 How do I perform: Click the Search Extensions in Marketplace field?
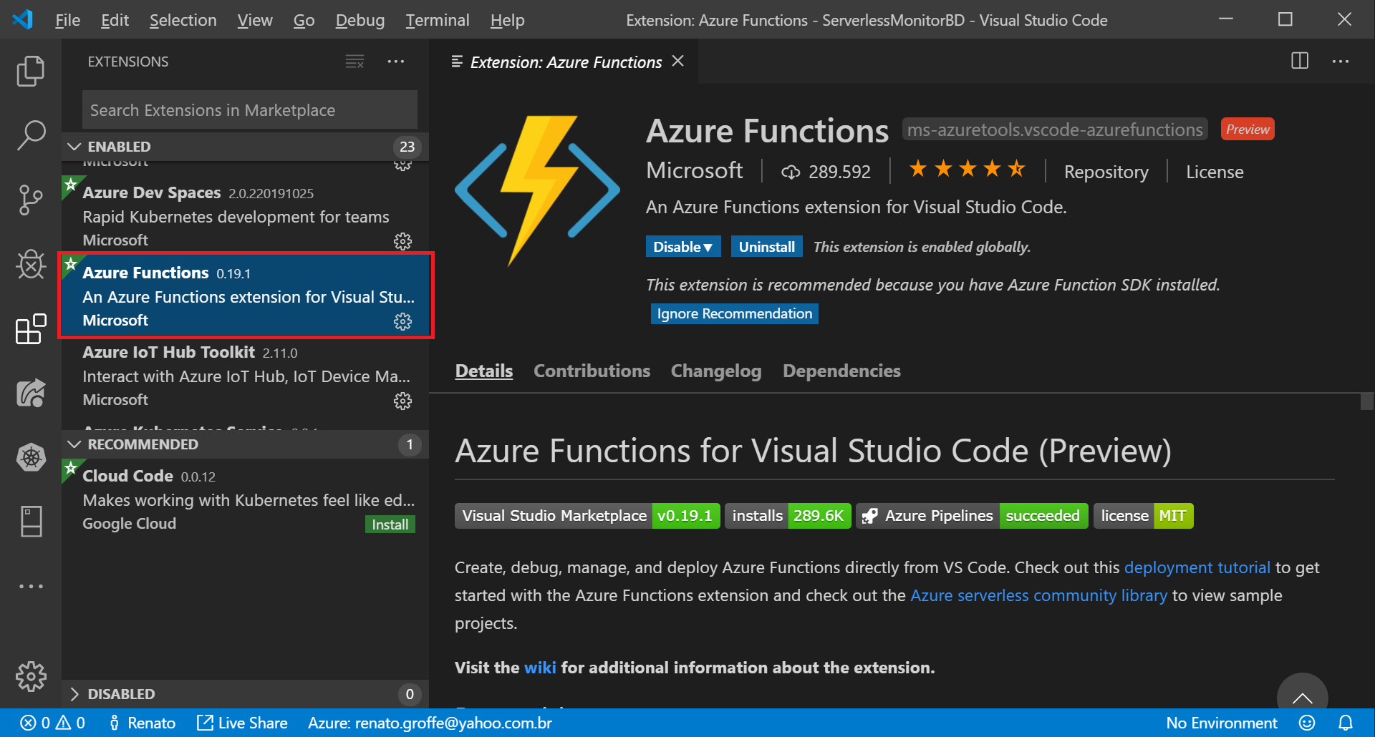248,109
